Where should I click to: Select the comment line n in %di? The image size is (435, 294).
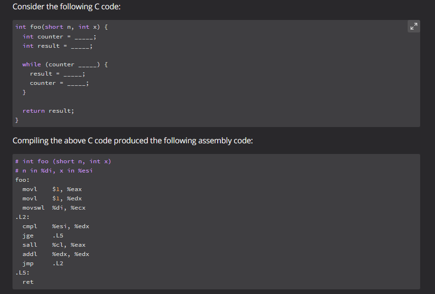click(x=53, y=170)
